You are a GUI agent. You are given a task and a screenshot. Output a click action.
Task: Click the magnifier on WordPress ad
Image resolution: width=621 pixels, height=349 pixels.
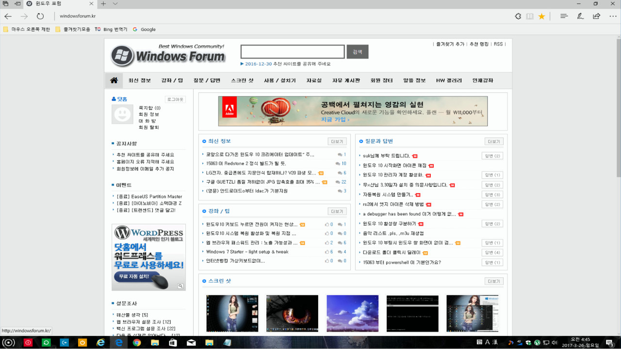[x=180, y=286]
